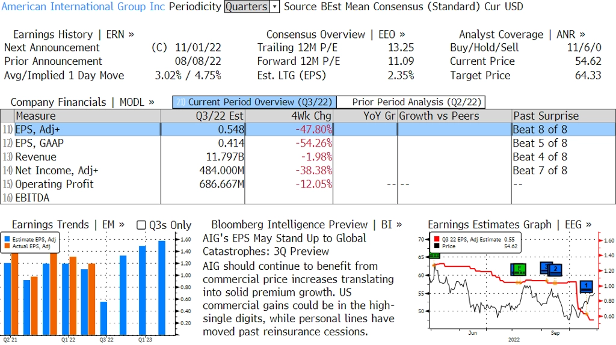The width and height of the screenshot is (616, 345).
Task: Click the red Q3 22 EPS legend square
Action: tap(436, 239)
